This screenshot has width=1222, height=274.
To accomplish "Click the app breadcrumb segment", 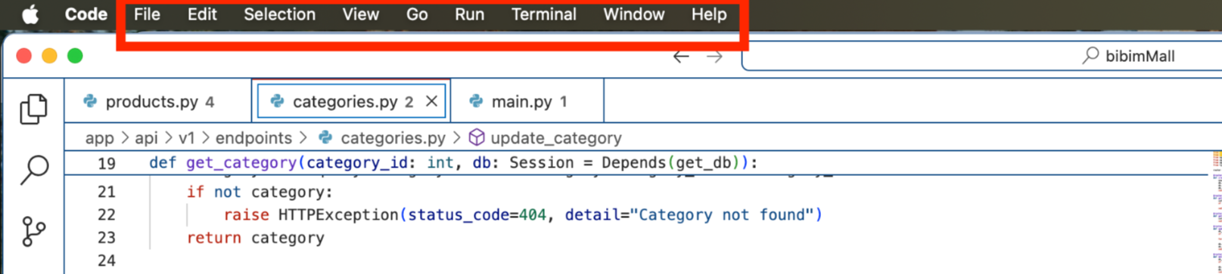I will click(x=99, y=138).
